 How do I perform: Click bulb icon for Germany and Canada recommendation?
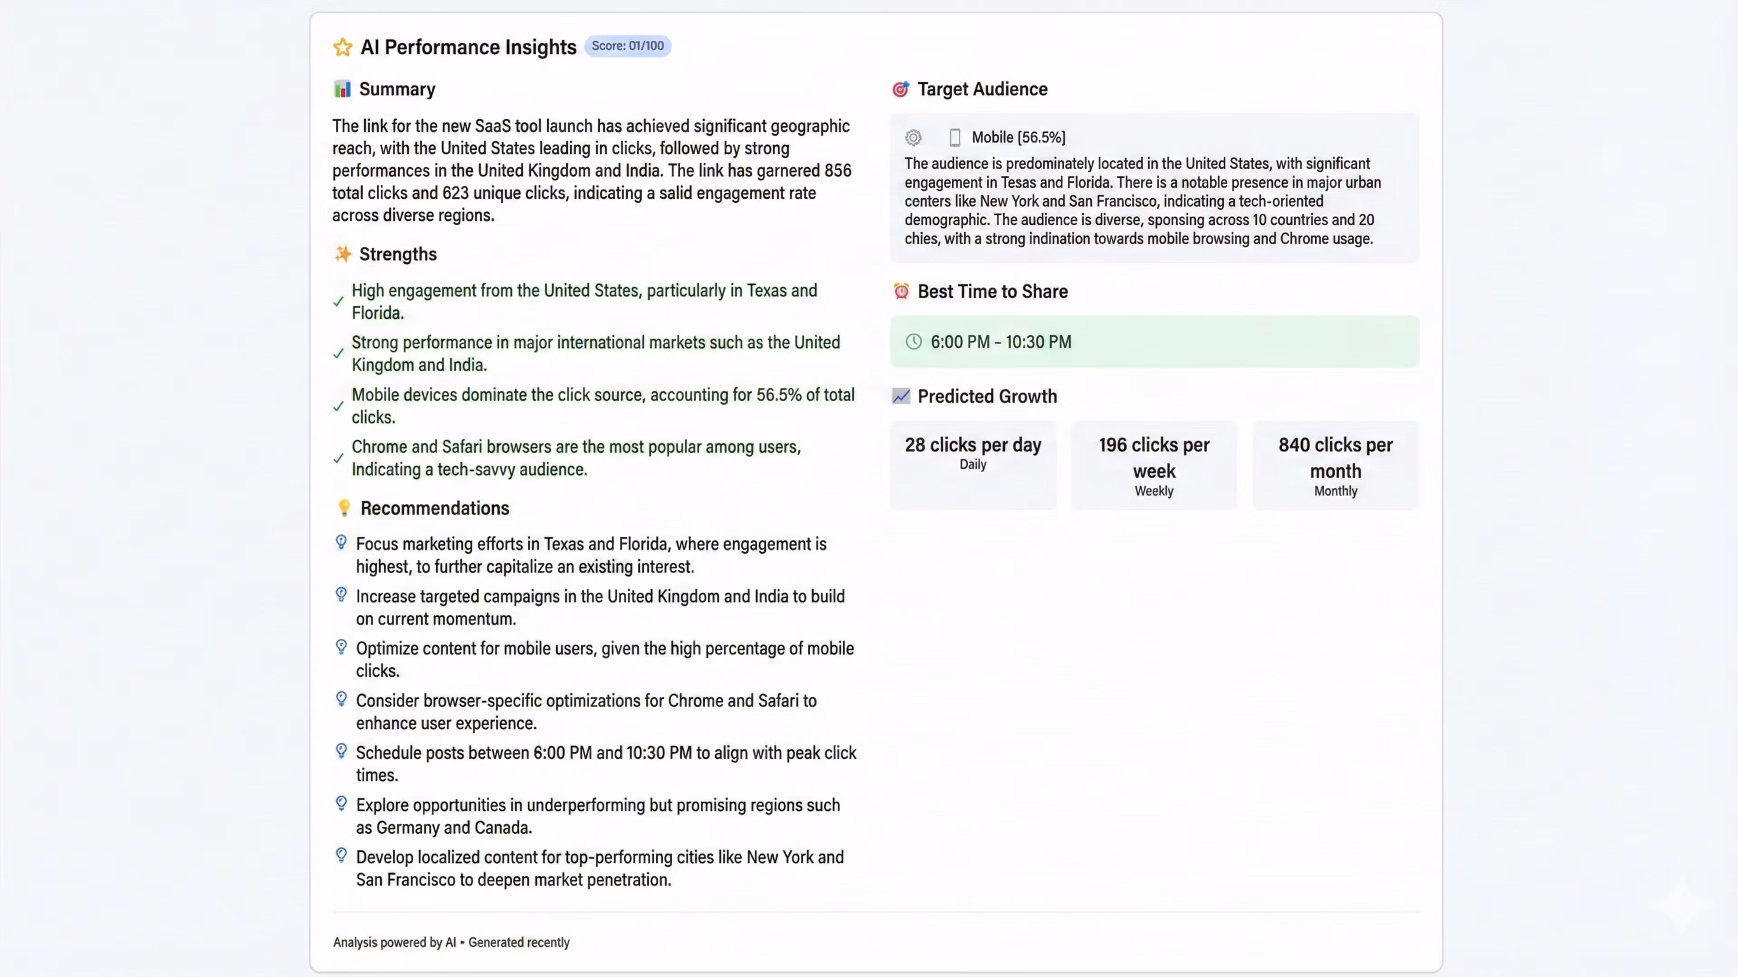pos(341,803)
